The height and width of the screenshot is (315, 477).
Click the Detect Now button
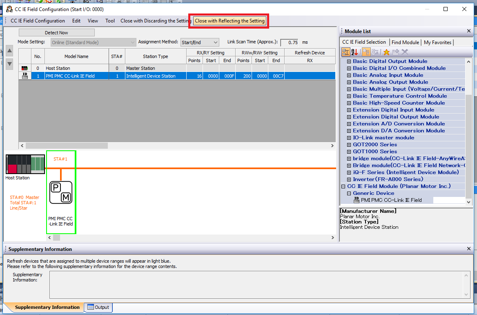tap(56, 33)
